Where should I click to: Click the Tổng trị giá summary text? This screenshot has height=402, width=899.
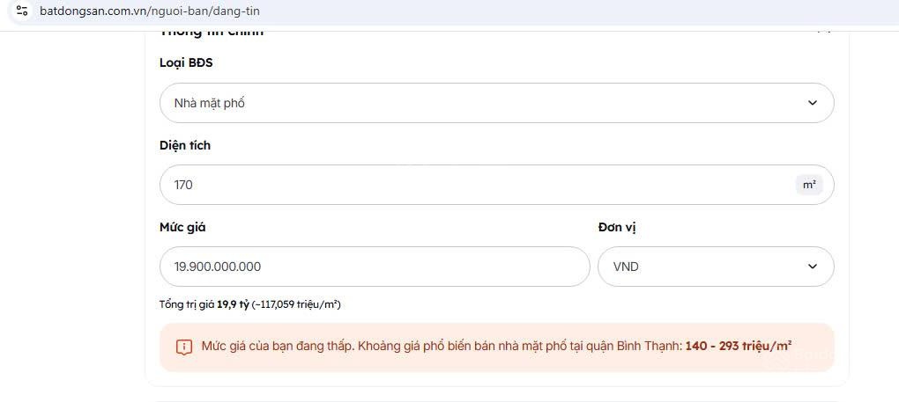click(187, 304)
